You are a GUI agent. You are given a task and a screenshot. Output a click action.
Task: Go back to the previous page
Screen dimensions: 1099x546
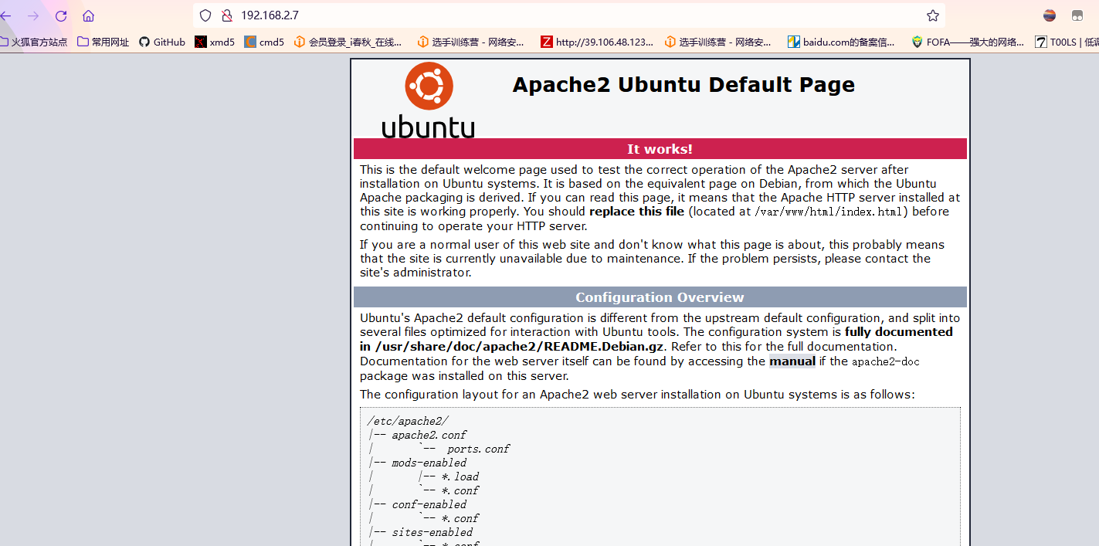tap(8, 14)
